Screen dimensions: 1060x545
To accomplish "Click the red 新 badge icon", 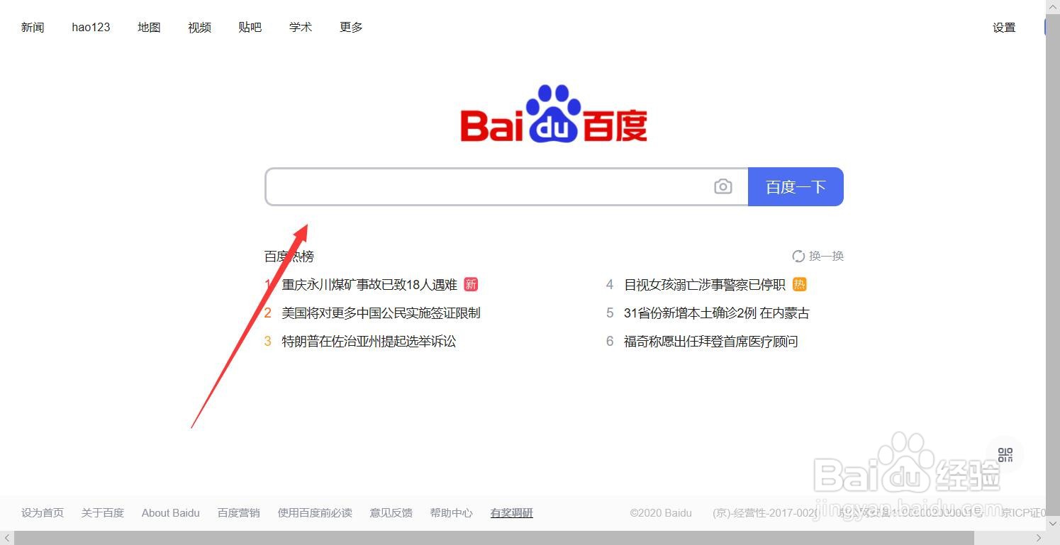I will tap(471, 284).
